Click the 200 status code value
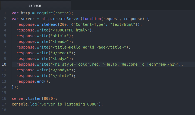Screen dimensions: 195x115 pos(63,24)
